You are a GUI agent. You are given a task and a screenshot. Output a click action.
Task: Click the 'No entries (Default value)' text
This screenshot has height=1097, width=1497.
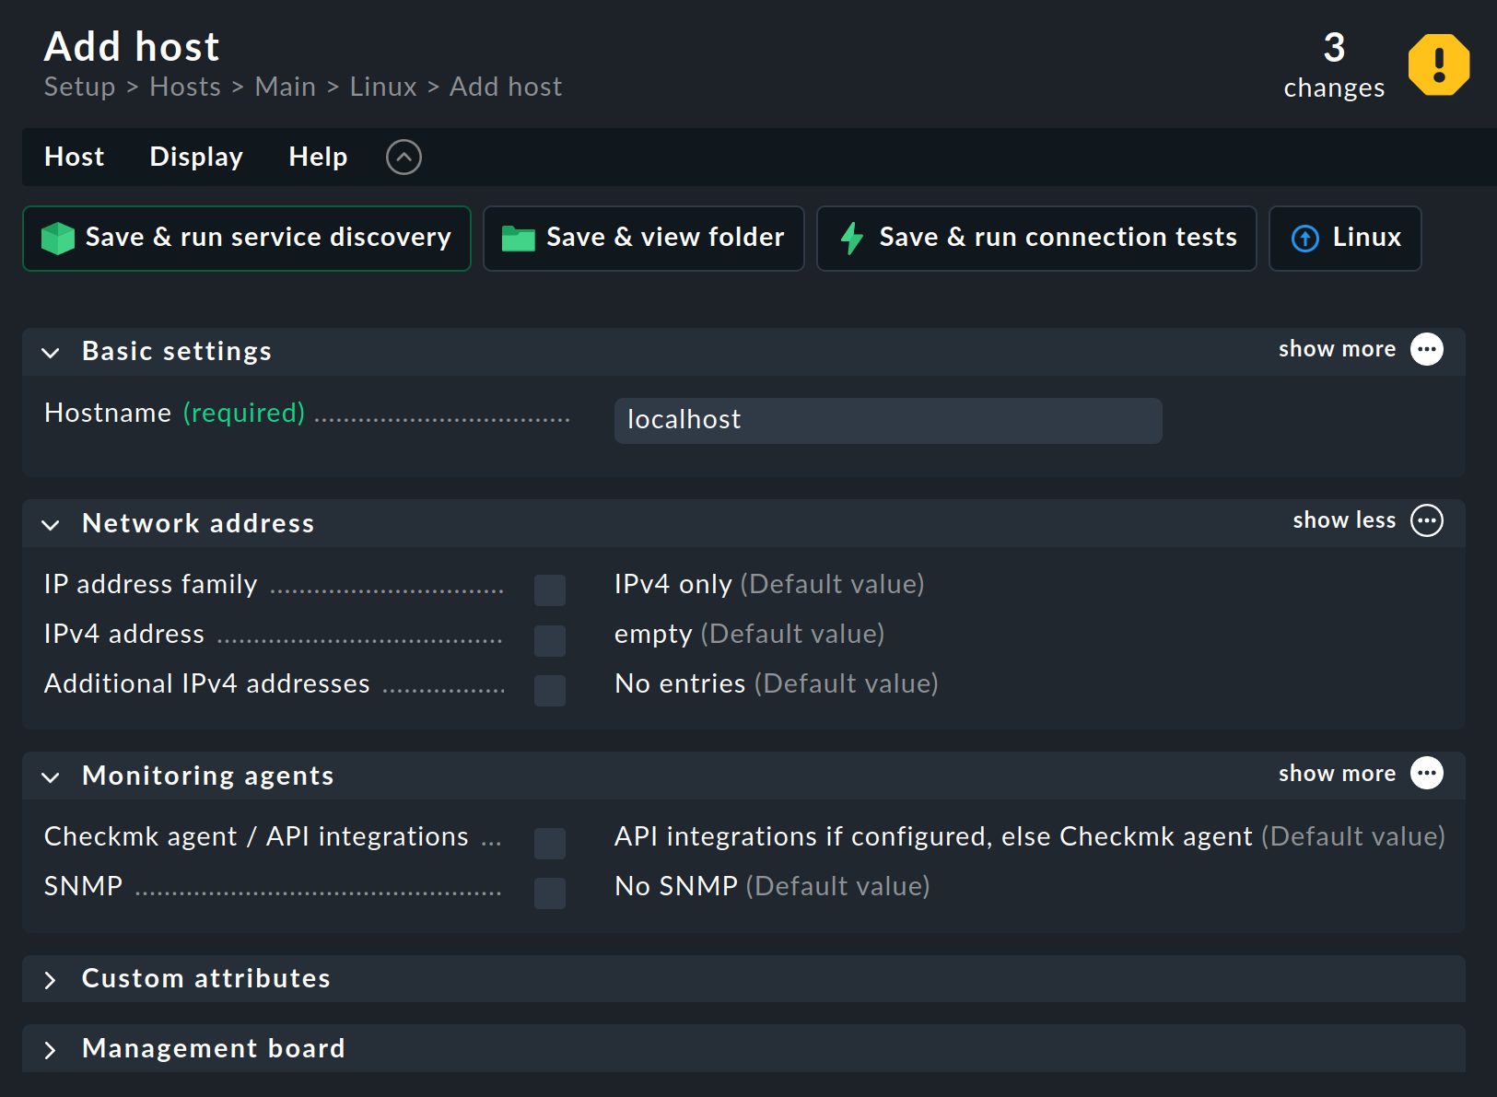777,683
